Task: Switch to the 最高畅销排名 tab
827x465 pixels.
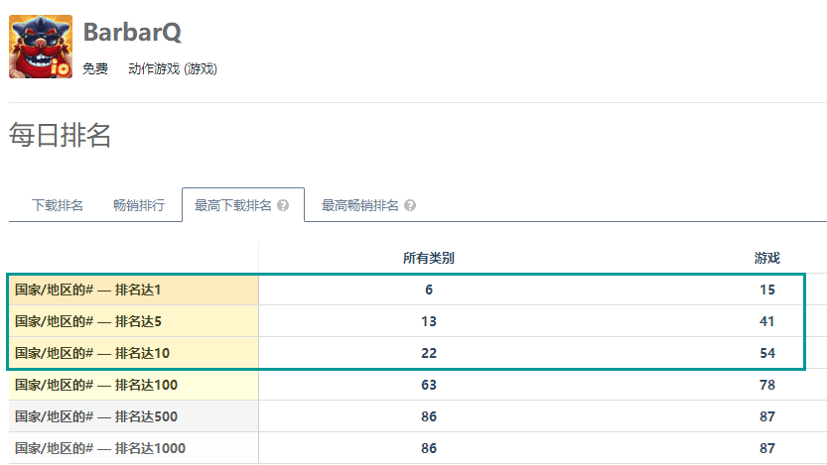Action: pos(360,205)
